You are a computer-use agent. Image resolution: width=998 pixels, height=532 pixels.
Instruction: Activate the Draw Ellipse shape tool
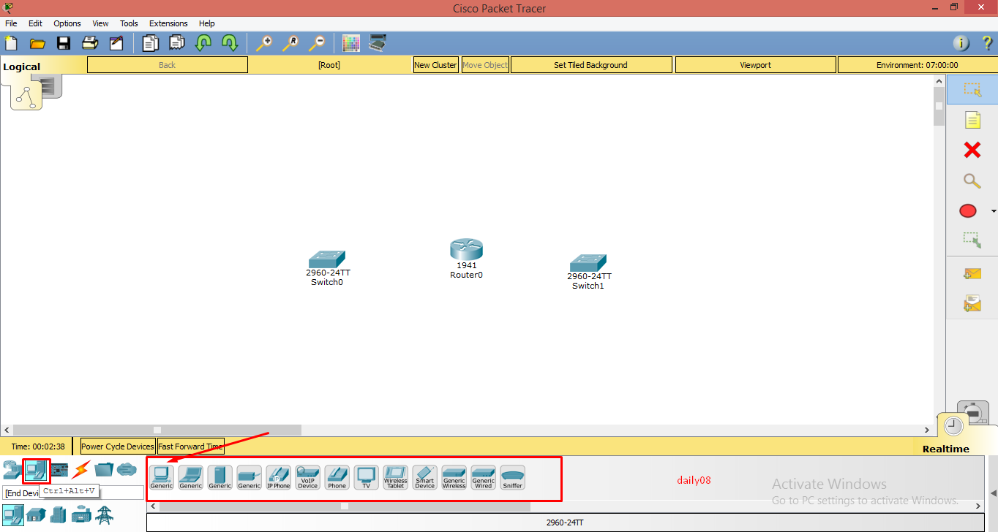(967, 210)
